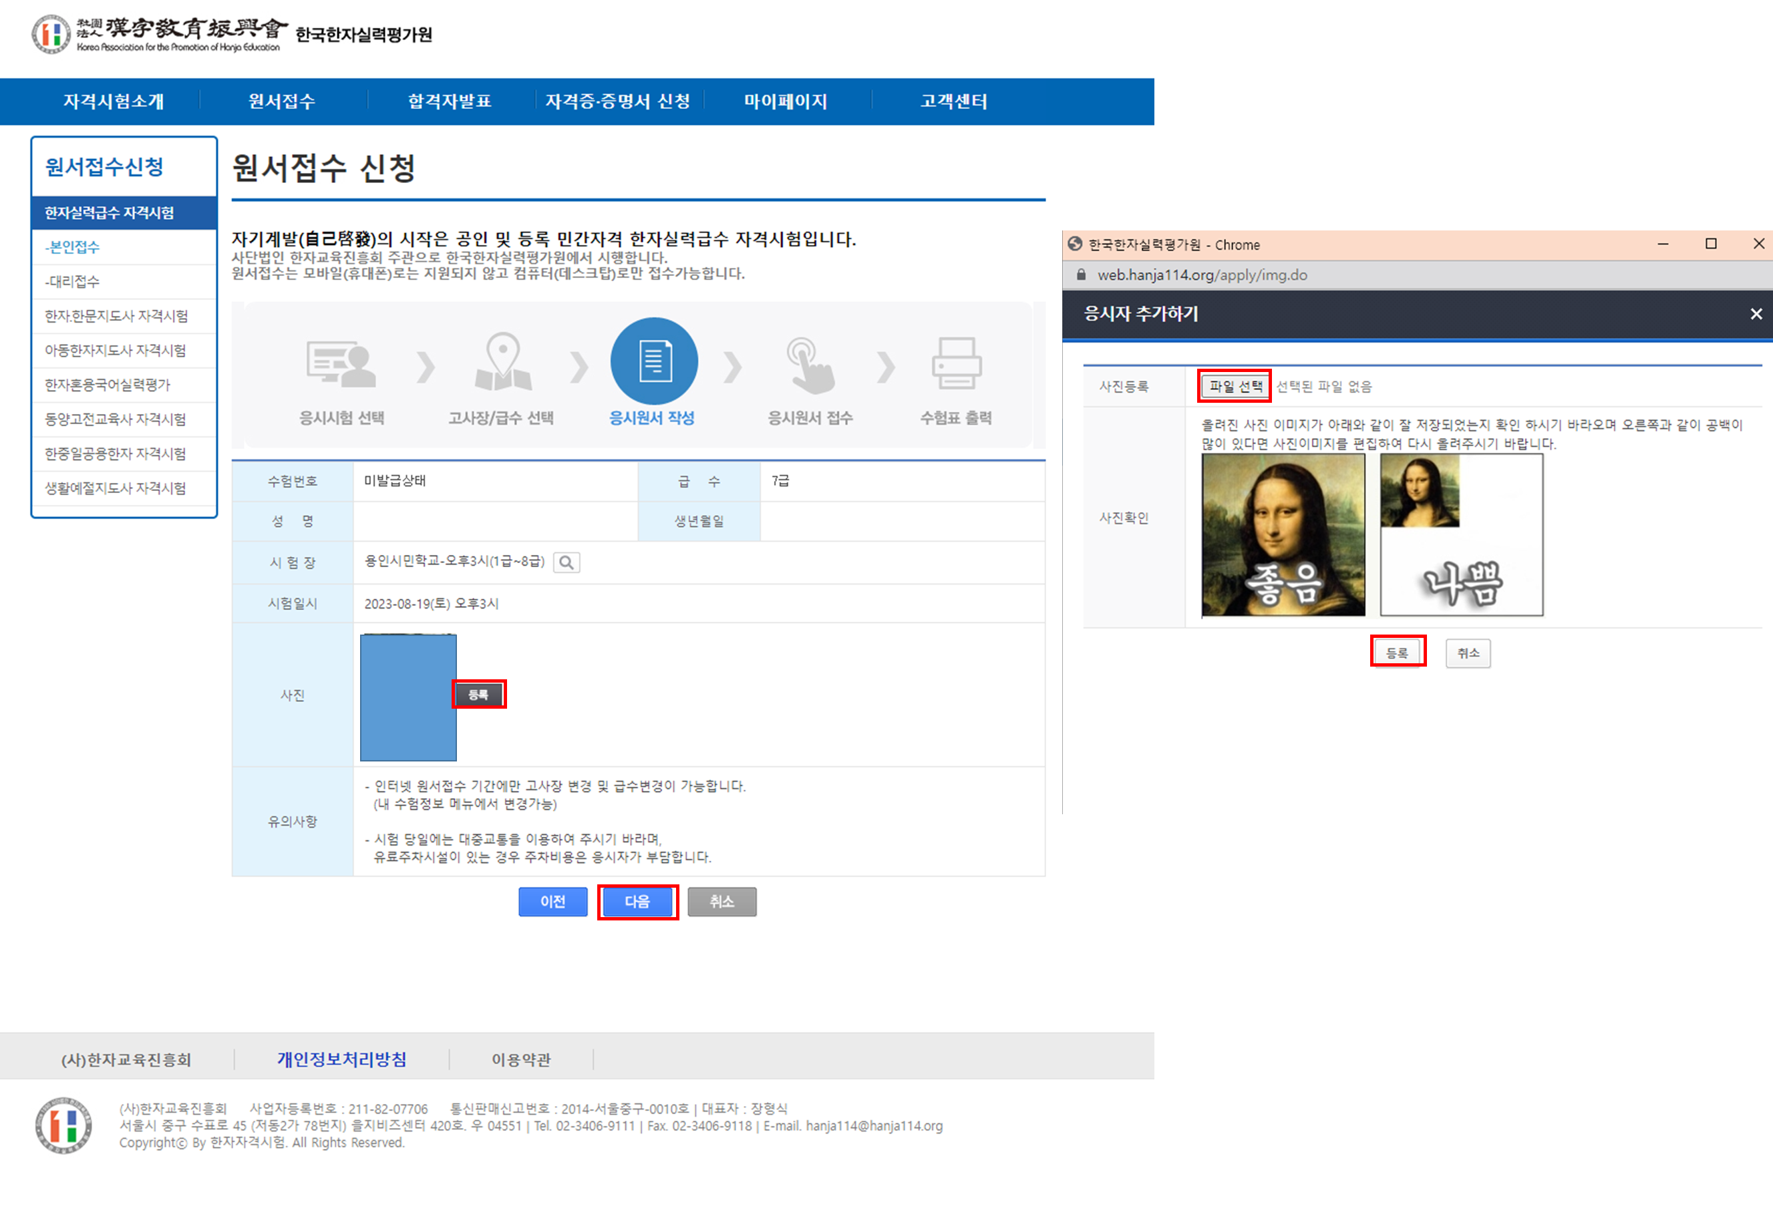
Task: Click the padlock icon in the address bar
Action: pyautogui.click(x=1081, y=275)
